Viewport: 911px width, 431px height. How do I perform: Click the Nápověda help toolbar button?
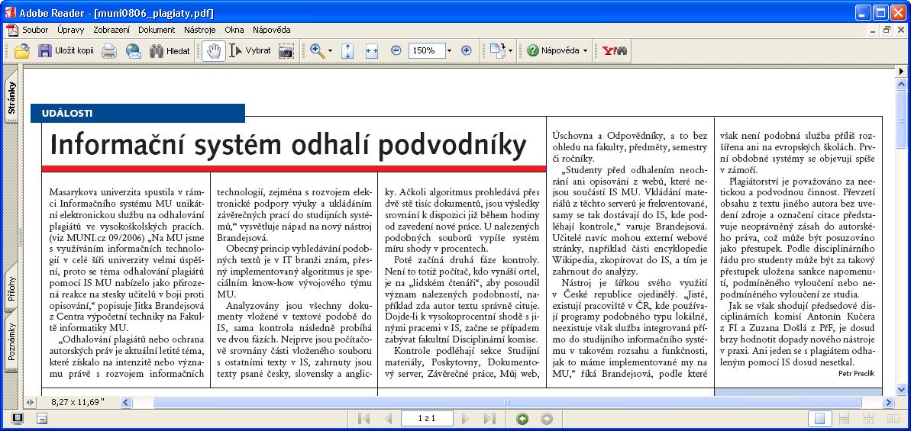[553, 51]
